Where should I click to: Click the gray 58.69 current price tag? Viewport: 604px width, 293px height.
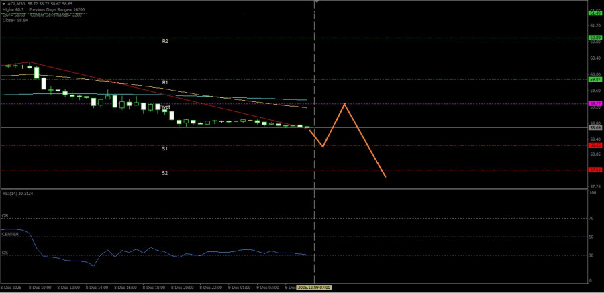[595, 127]
